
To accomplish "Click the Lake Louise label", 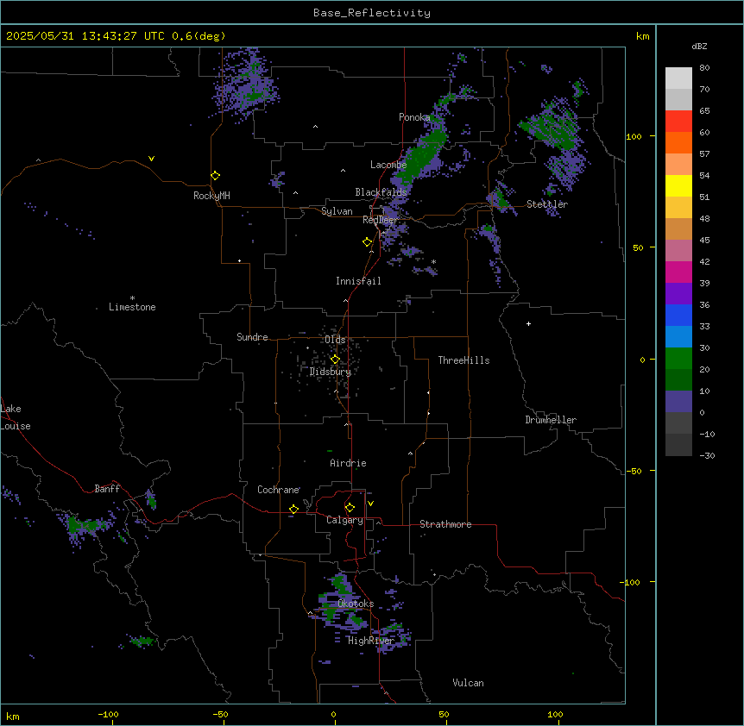I will point(16,417).
